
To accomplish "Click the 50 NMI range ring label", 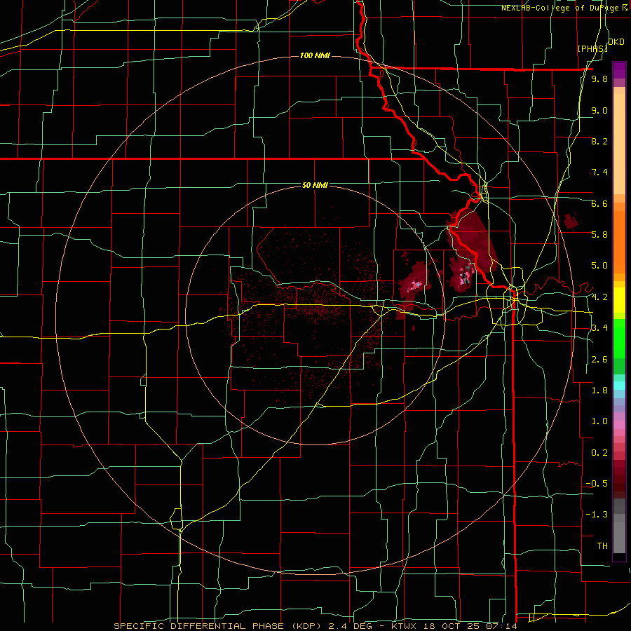I will (315, 185).
